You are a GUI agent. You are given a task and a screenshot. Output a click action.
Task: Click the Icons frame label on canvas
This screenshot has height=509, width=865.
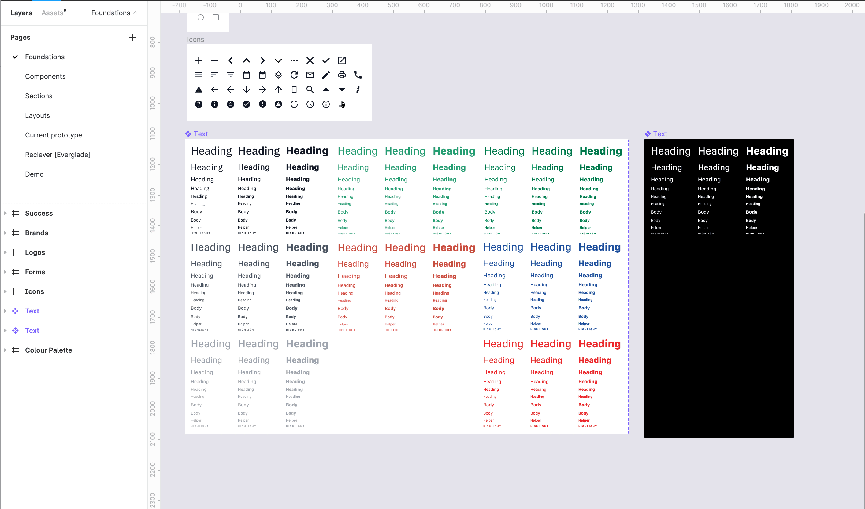click(x=195, y=39)
